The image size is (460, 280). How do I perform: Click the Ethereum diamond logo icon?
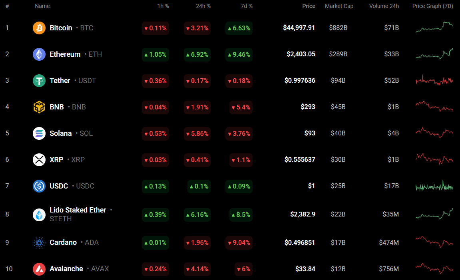[39, 54]
